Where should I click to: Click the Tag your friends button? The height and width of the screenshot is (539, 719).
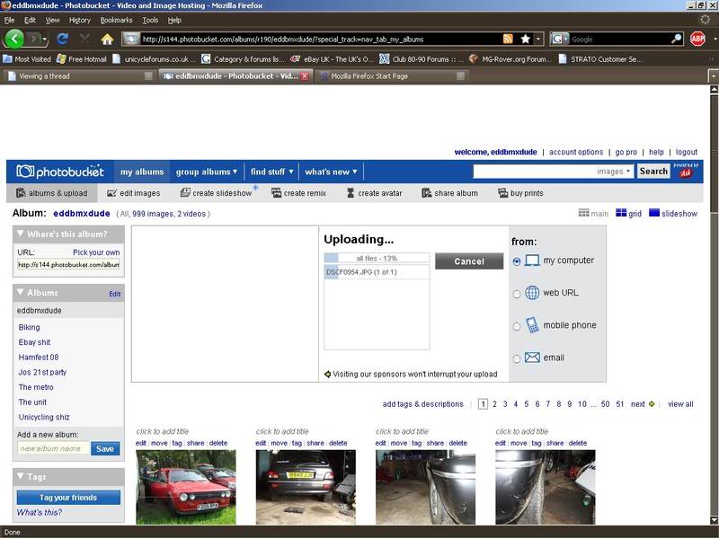click(x=68, y=498)
